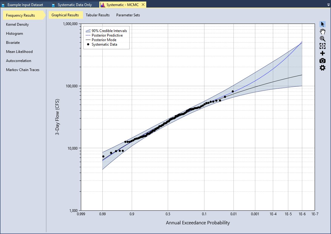Image resolution: width=331 pixels, height=234 pixels.
Task: Select Kernel Density in the sidebar
Action: (x=17, y=24)
